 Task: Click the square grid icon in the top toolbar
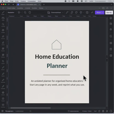[87, 13]
